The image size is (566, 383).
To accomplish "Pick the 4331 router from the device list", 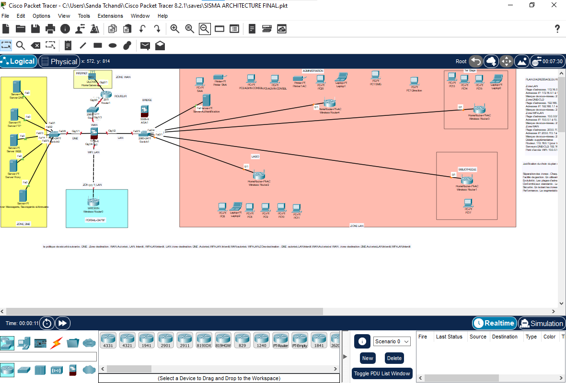I will [108, 340].
